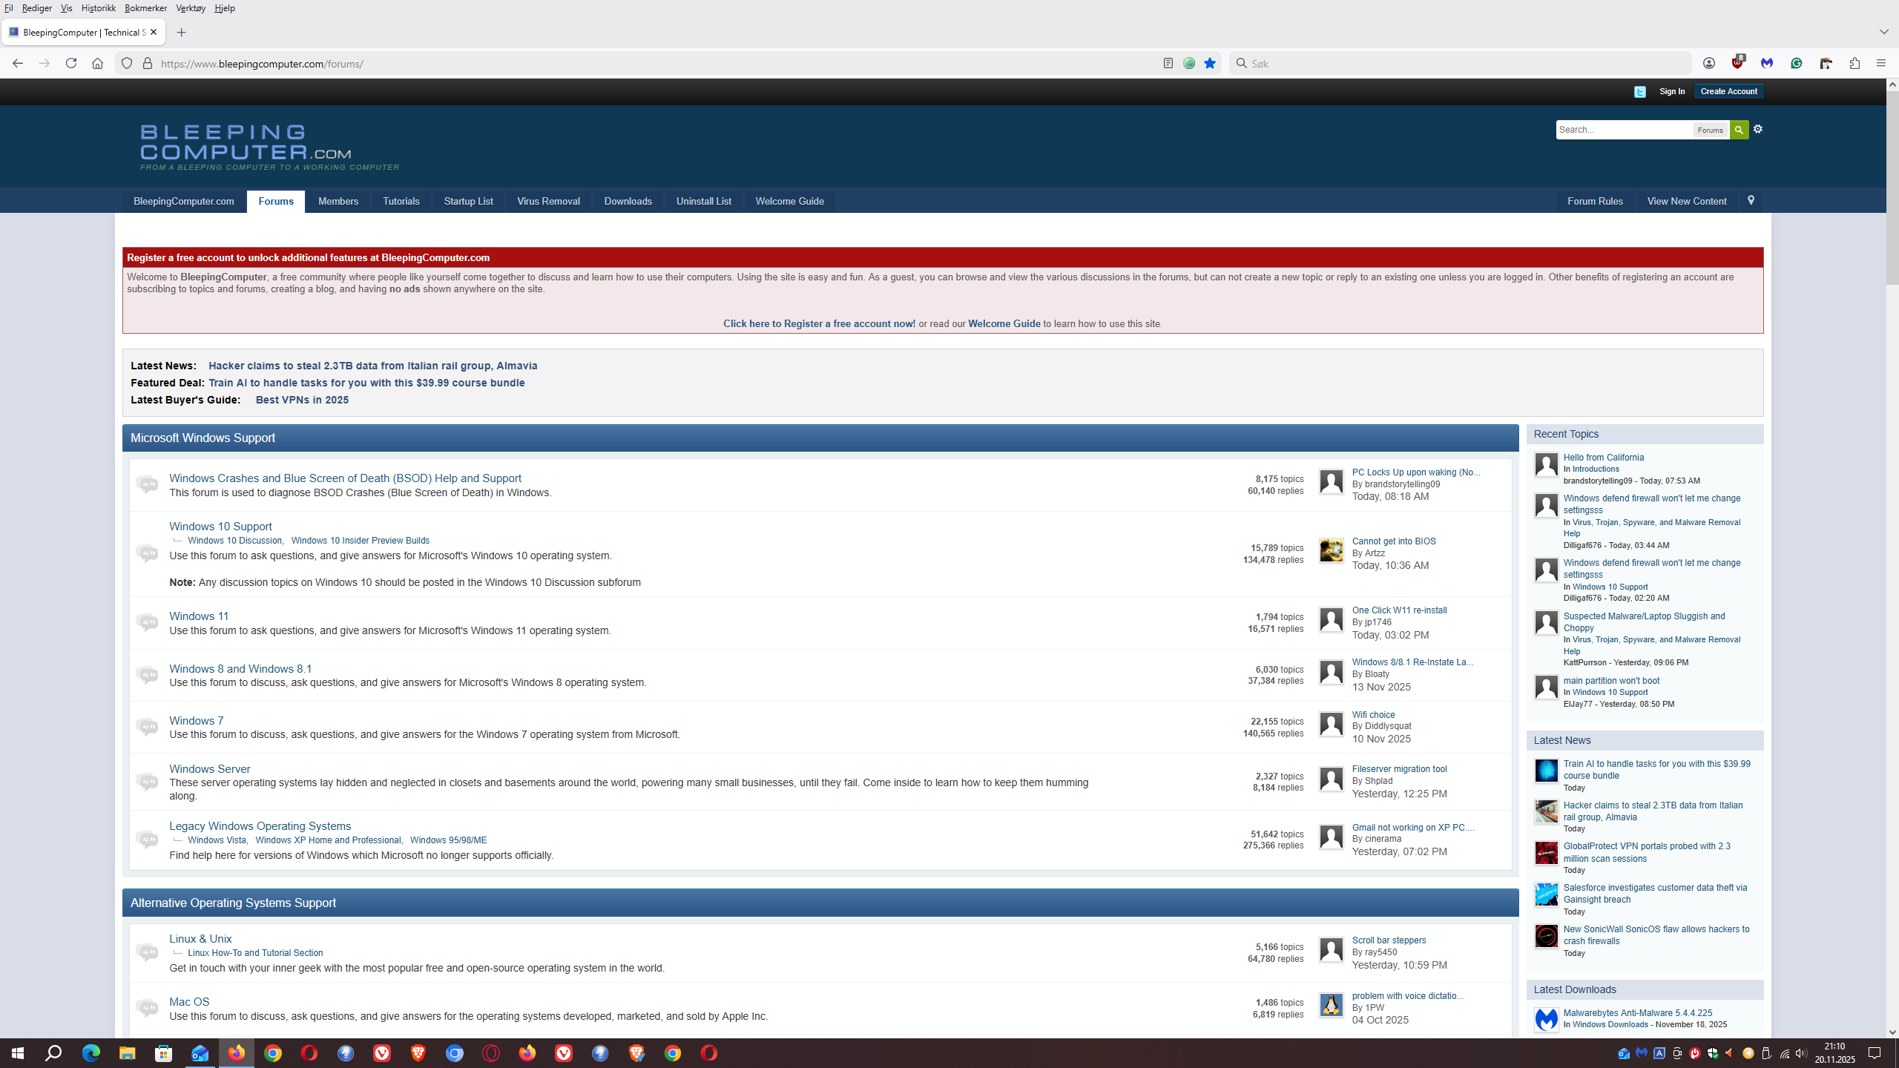Click the green forum search magnifier button

coord(1738,130)
